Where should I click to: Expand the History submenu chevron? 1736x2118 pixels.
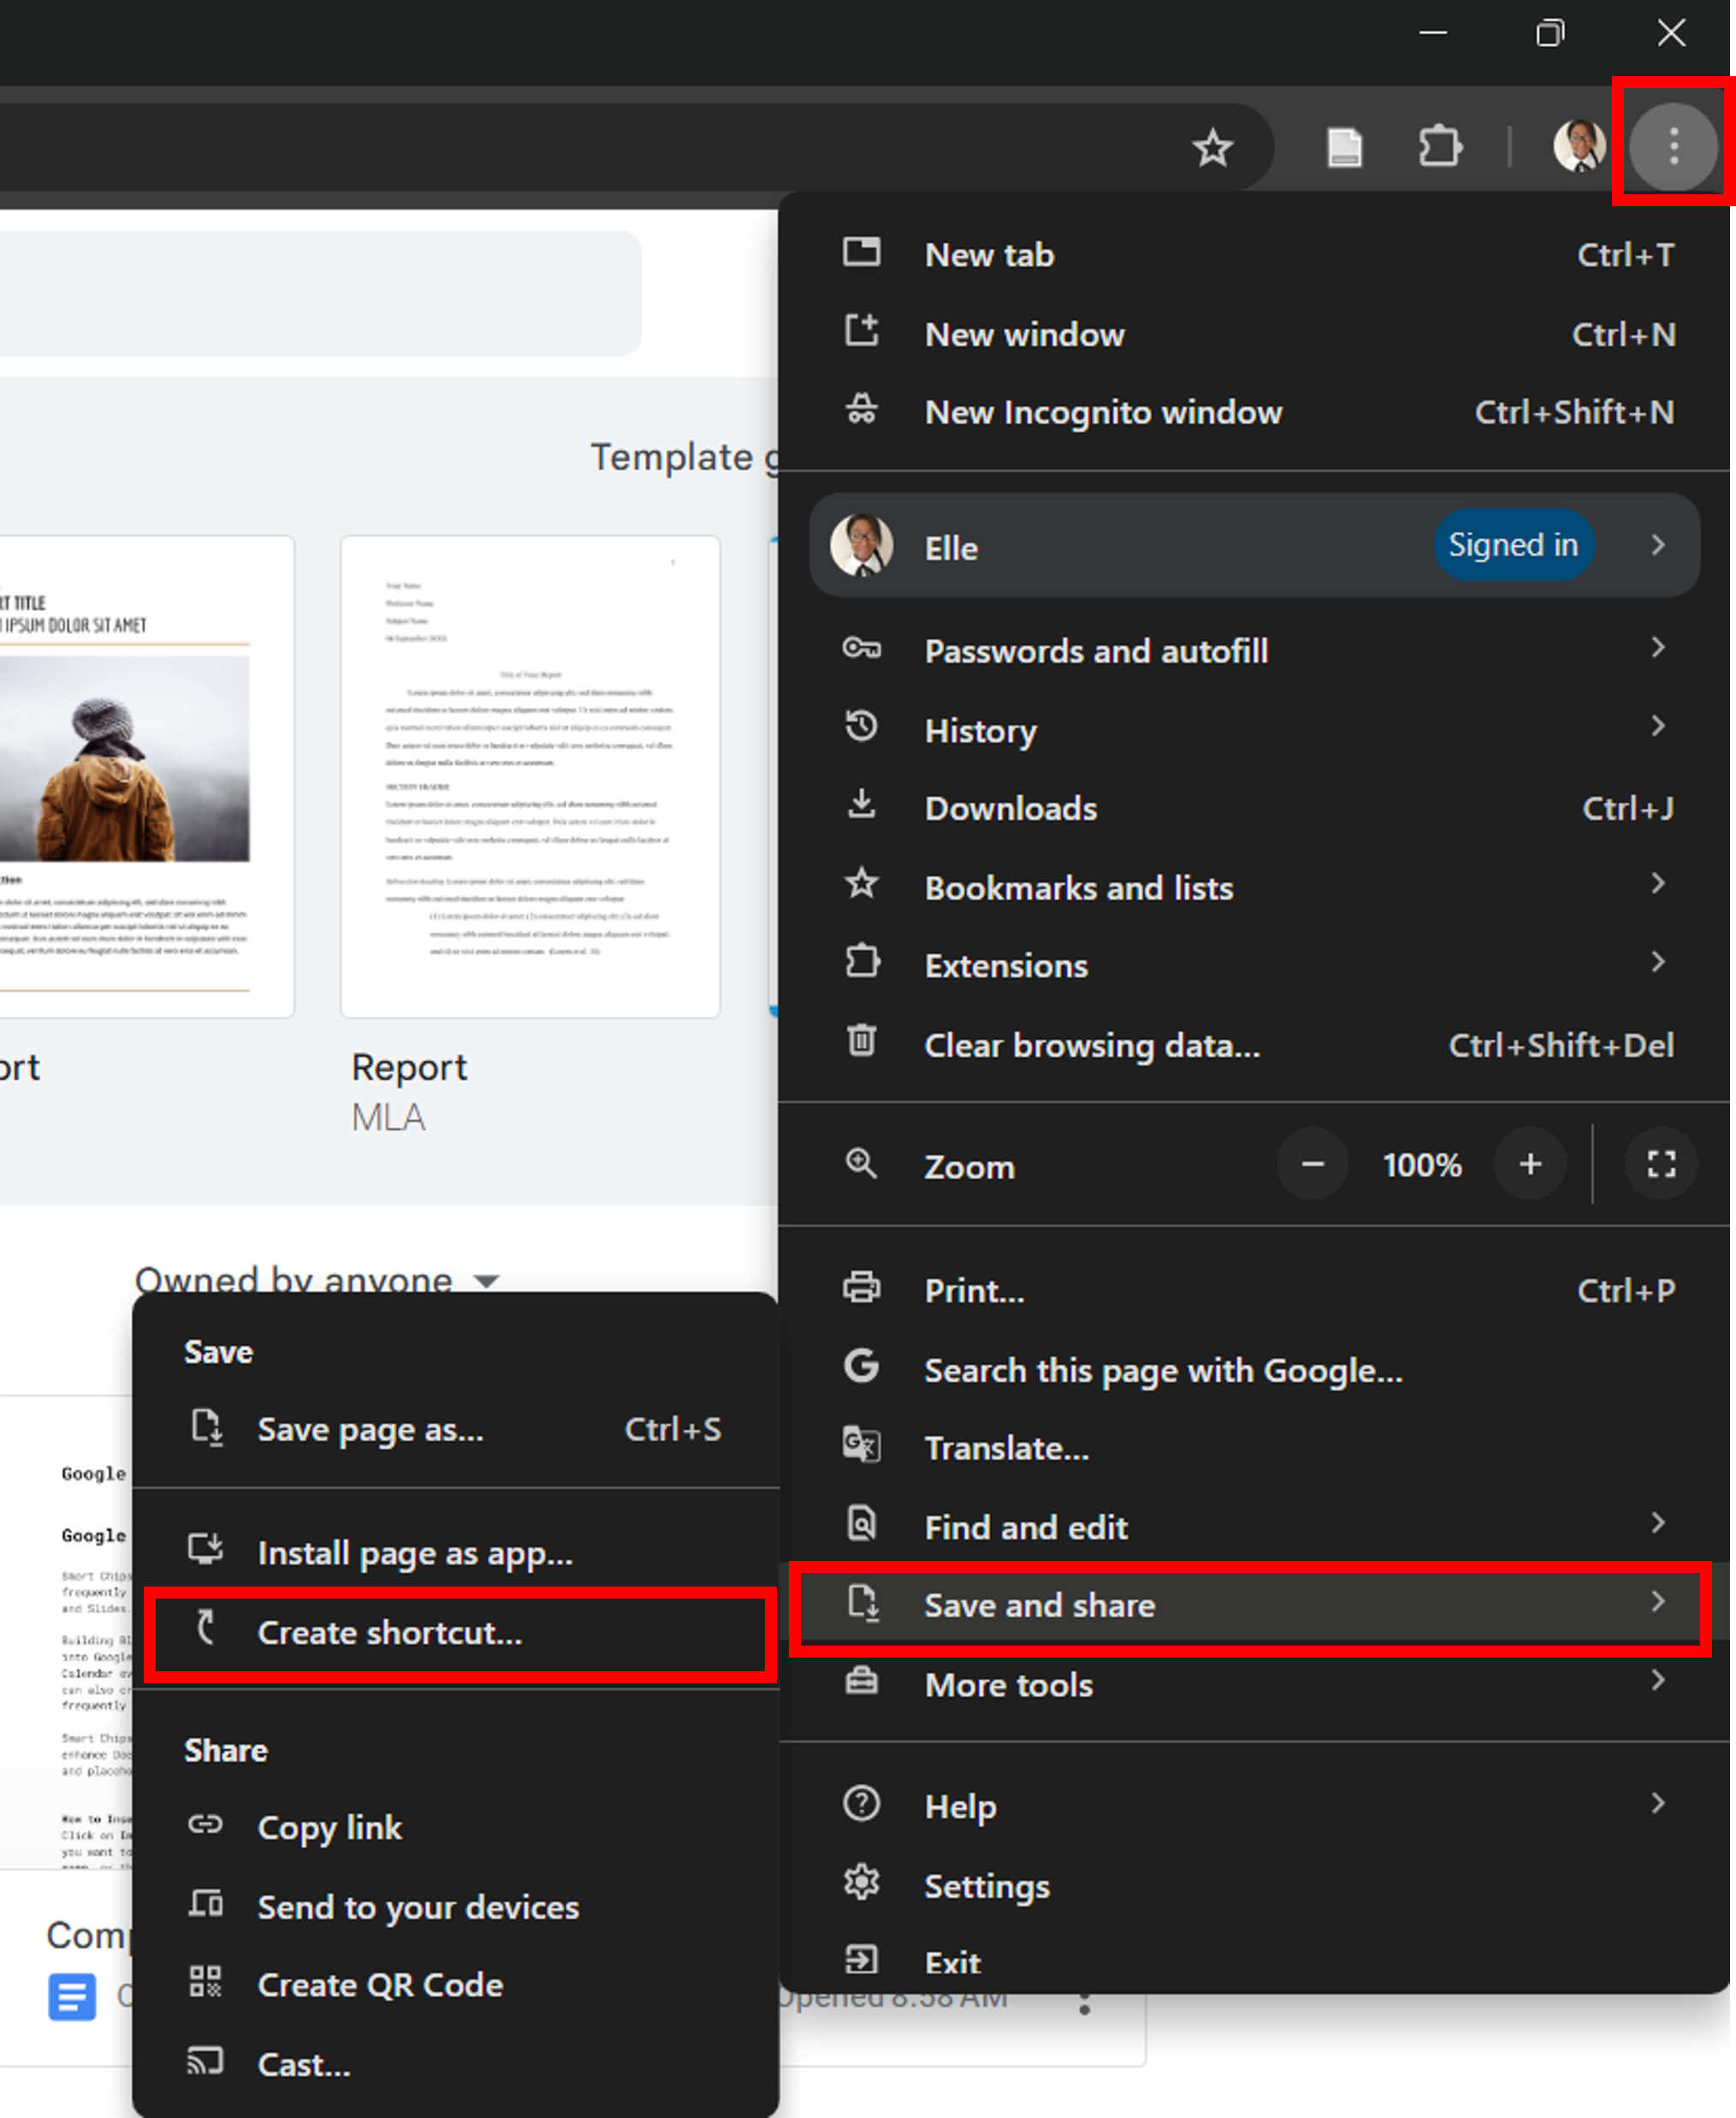click(x=1658, y=725)
